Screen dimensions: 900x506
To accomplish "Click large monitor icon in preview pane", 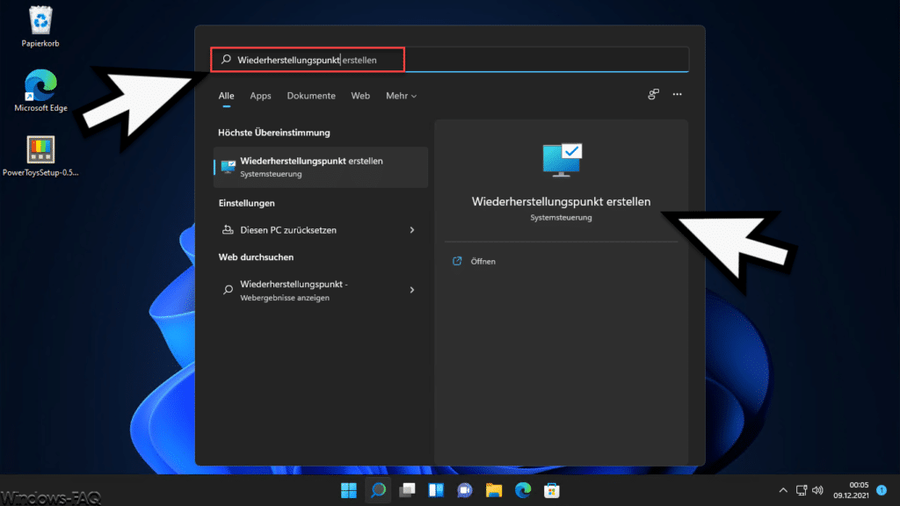I will click(562, 160).
